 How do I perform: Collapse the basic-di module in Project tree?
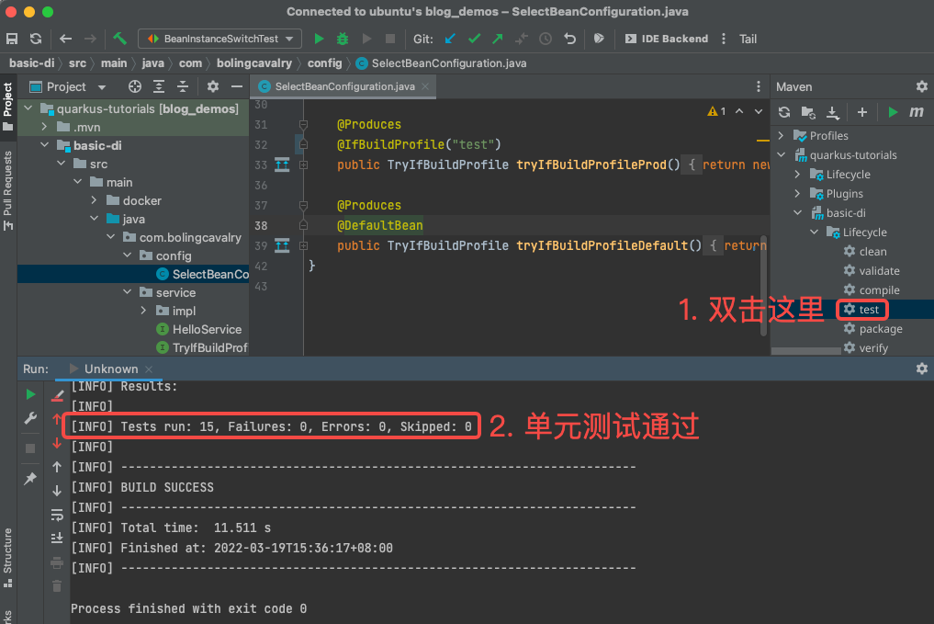[x=45, y=145]
